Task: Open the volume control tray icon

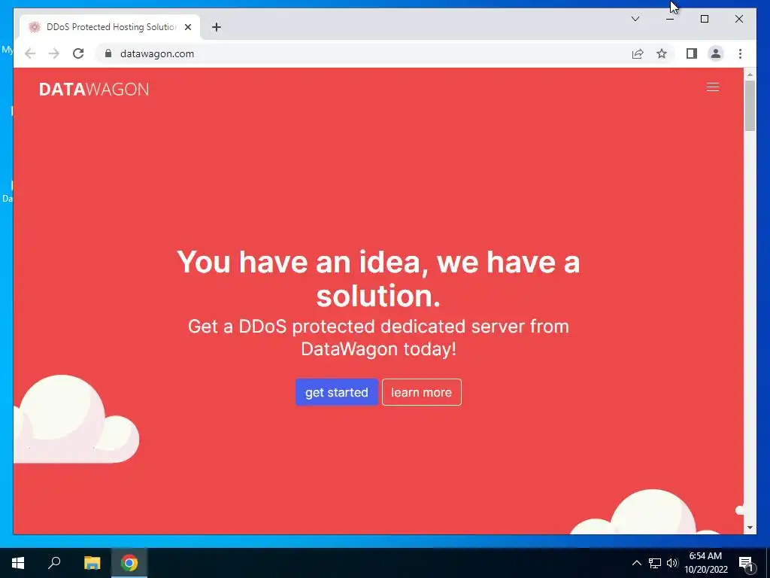Action: [x=672, y=563]
